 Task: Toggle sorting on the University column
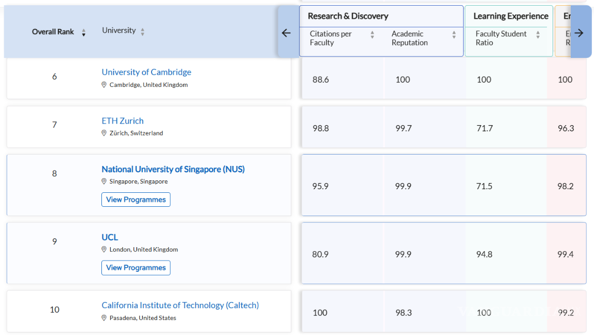pyautogui.click(x=143, y=31)
